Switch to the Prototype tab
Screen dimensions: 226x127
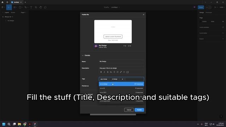click(209, 13)
